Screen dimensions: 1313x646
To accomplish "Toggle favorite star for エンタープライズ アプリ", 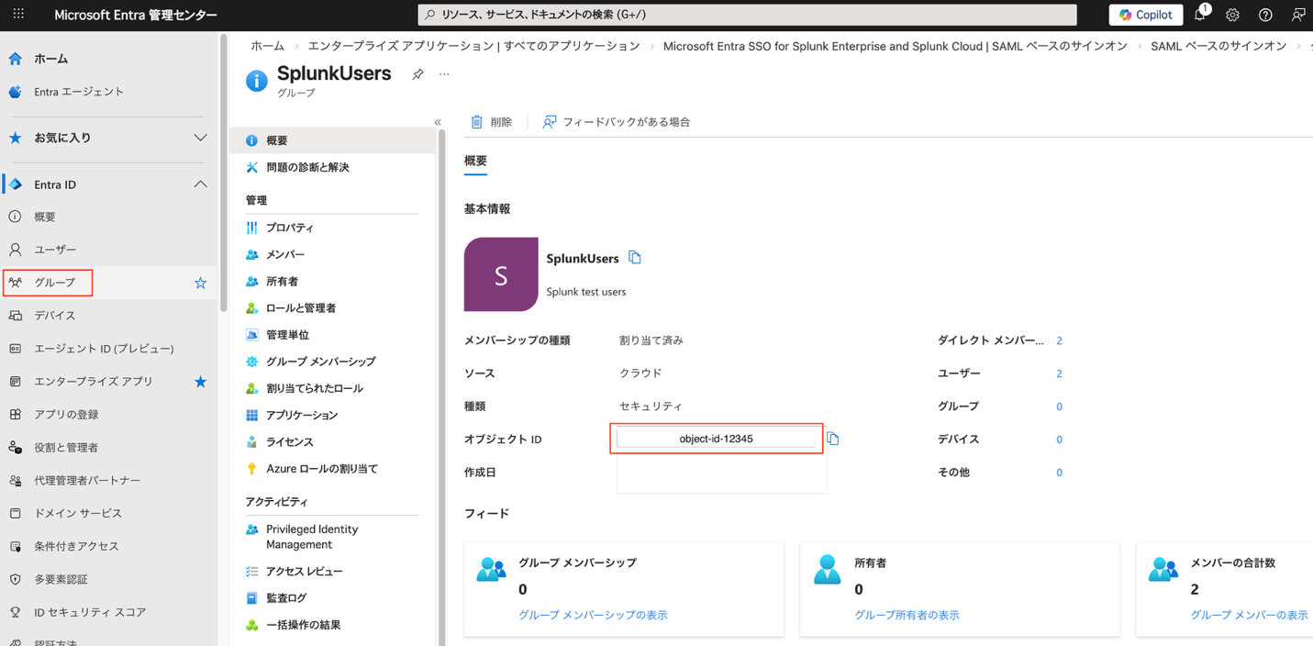I will pyautogui.click(x=200, y=382).
